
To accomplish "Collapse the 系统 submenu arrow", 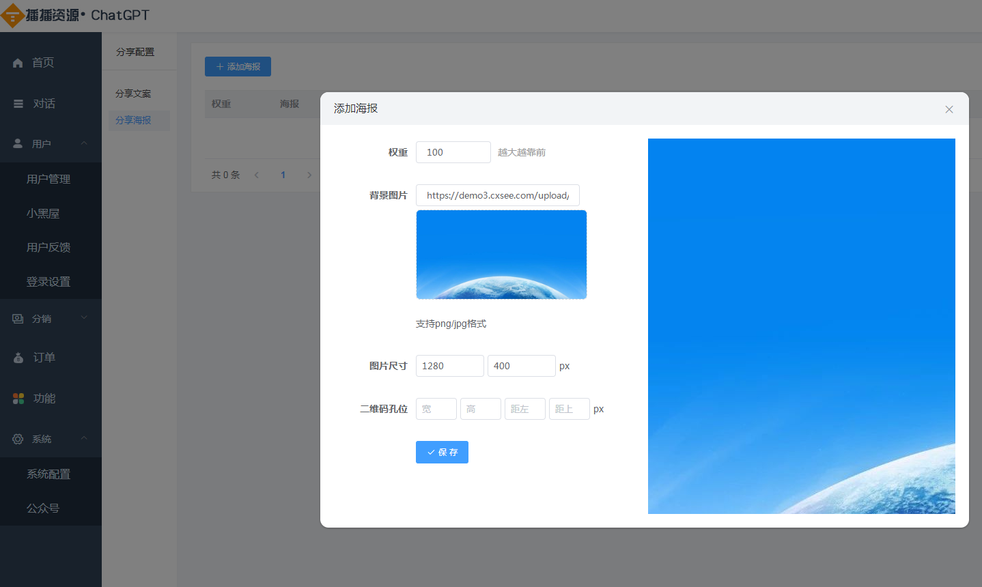I will coord(84,438).
